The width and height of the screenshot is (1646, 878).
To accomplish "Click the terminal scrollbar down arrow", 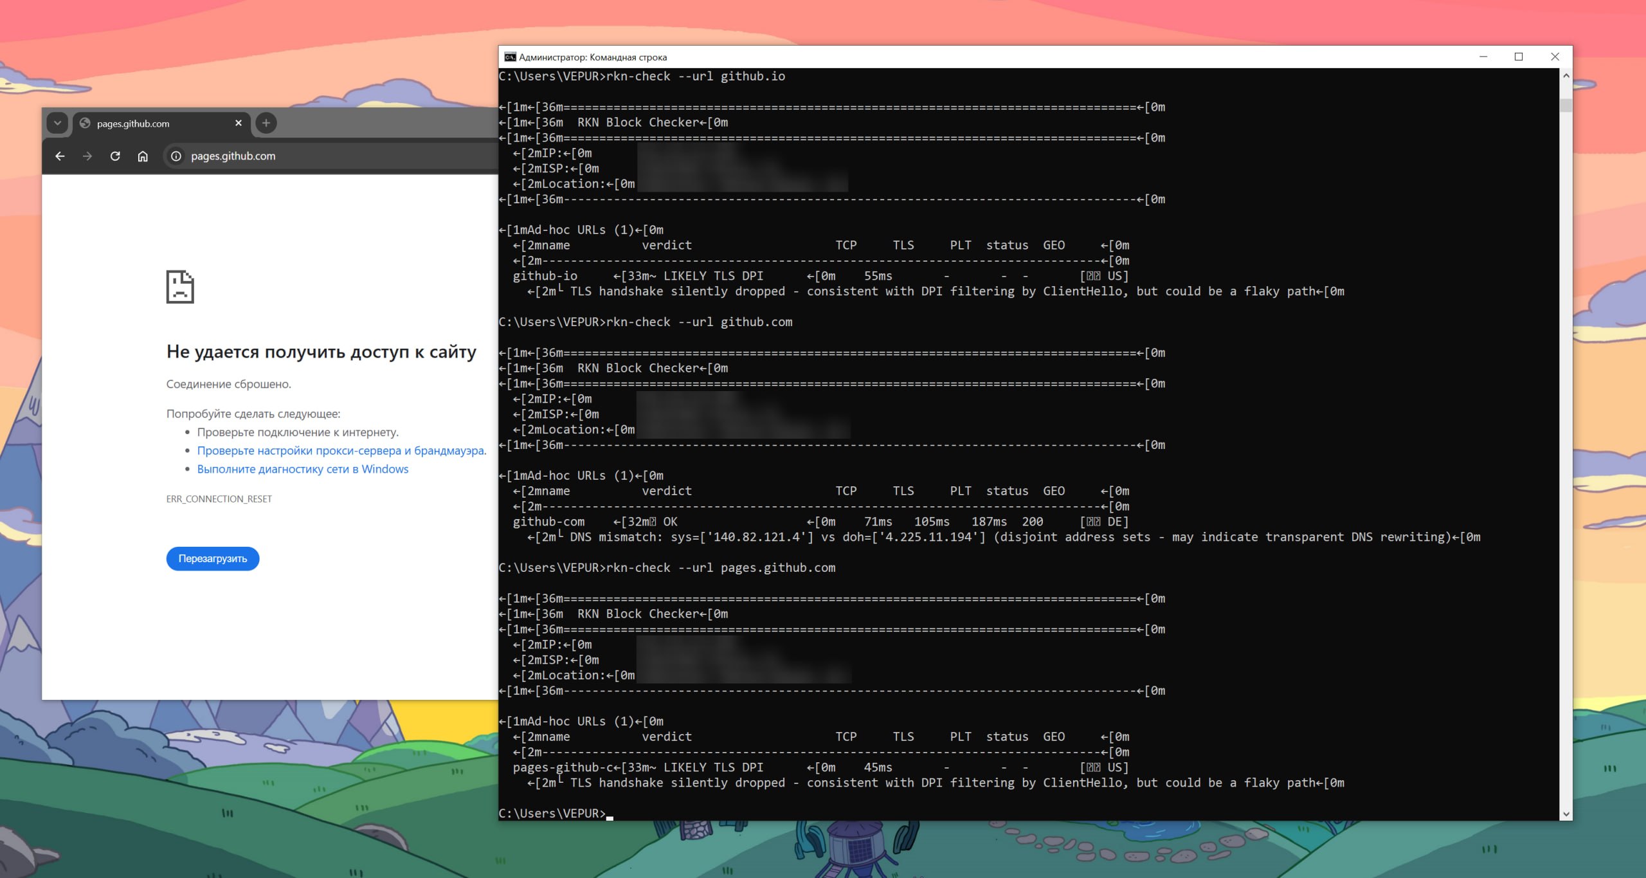I will click(1566, 814).
